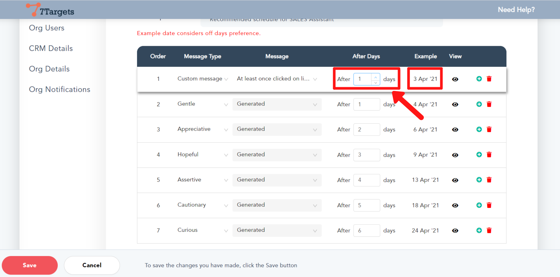Save the schedule changes

point(29,265)
